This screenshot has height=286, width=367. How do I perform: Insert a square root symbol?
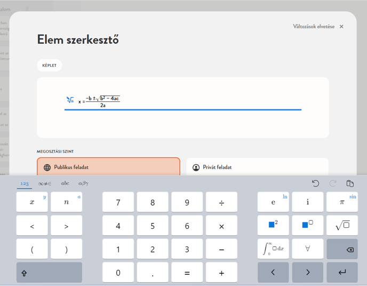coord(342,226)
